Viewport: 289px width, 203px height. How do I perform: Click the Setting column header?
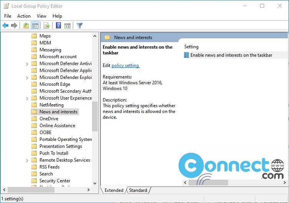pos(191,47)
